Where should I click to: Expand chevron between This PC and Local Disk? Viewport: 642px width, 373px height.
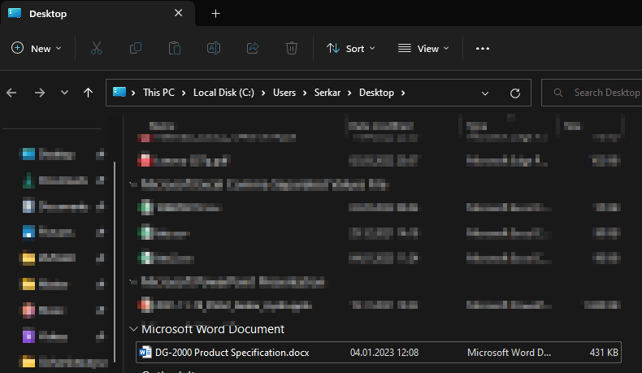(184, 93)
